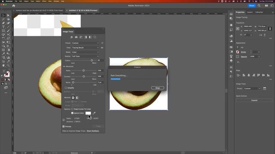
Task: Choose the High Color camera preset icon
Action: pyautogui.click(x=76, y=37)
